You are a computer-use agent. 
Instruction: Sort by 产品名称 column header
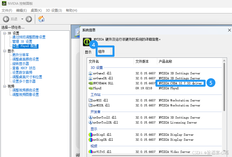pyautogui.click(x=189, y=61)
